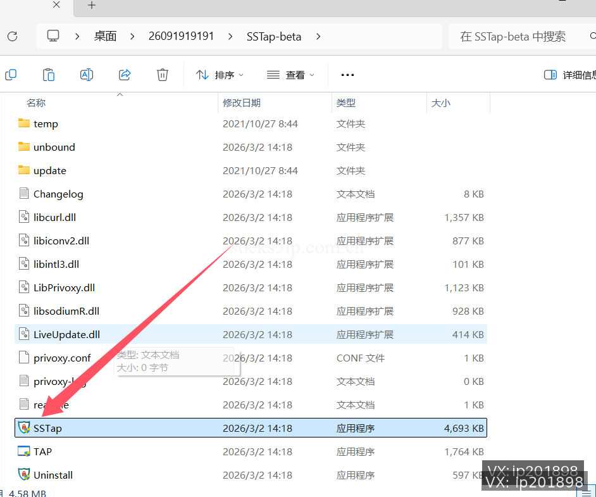
Task: Click the This PC monitor icon in breadcrumb
Action: tap(53, 36)
